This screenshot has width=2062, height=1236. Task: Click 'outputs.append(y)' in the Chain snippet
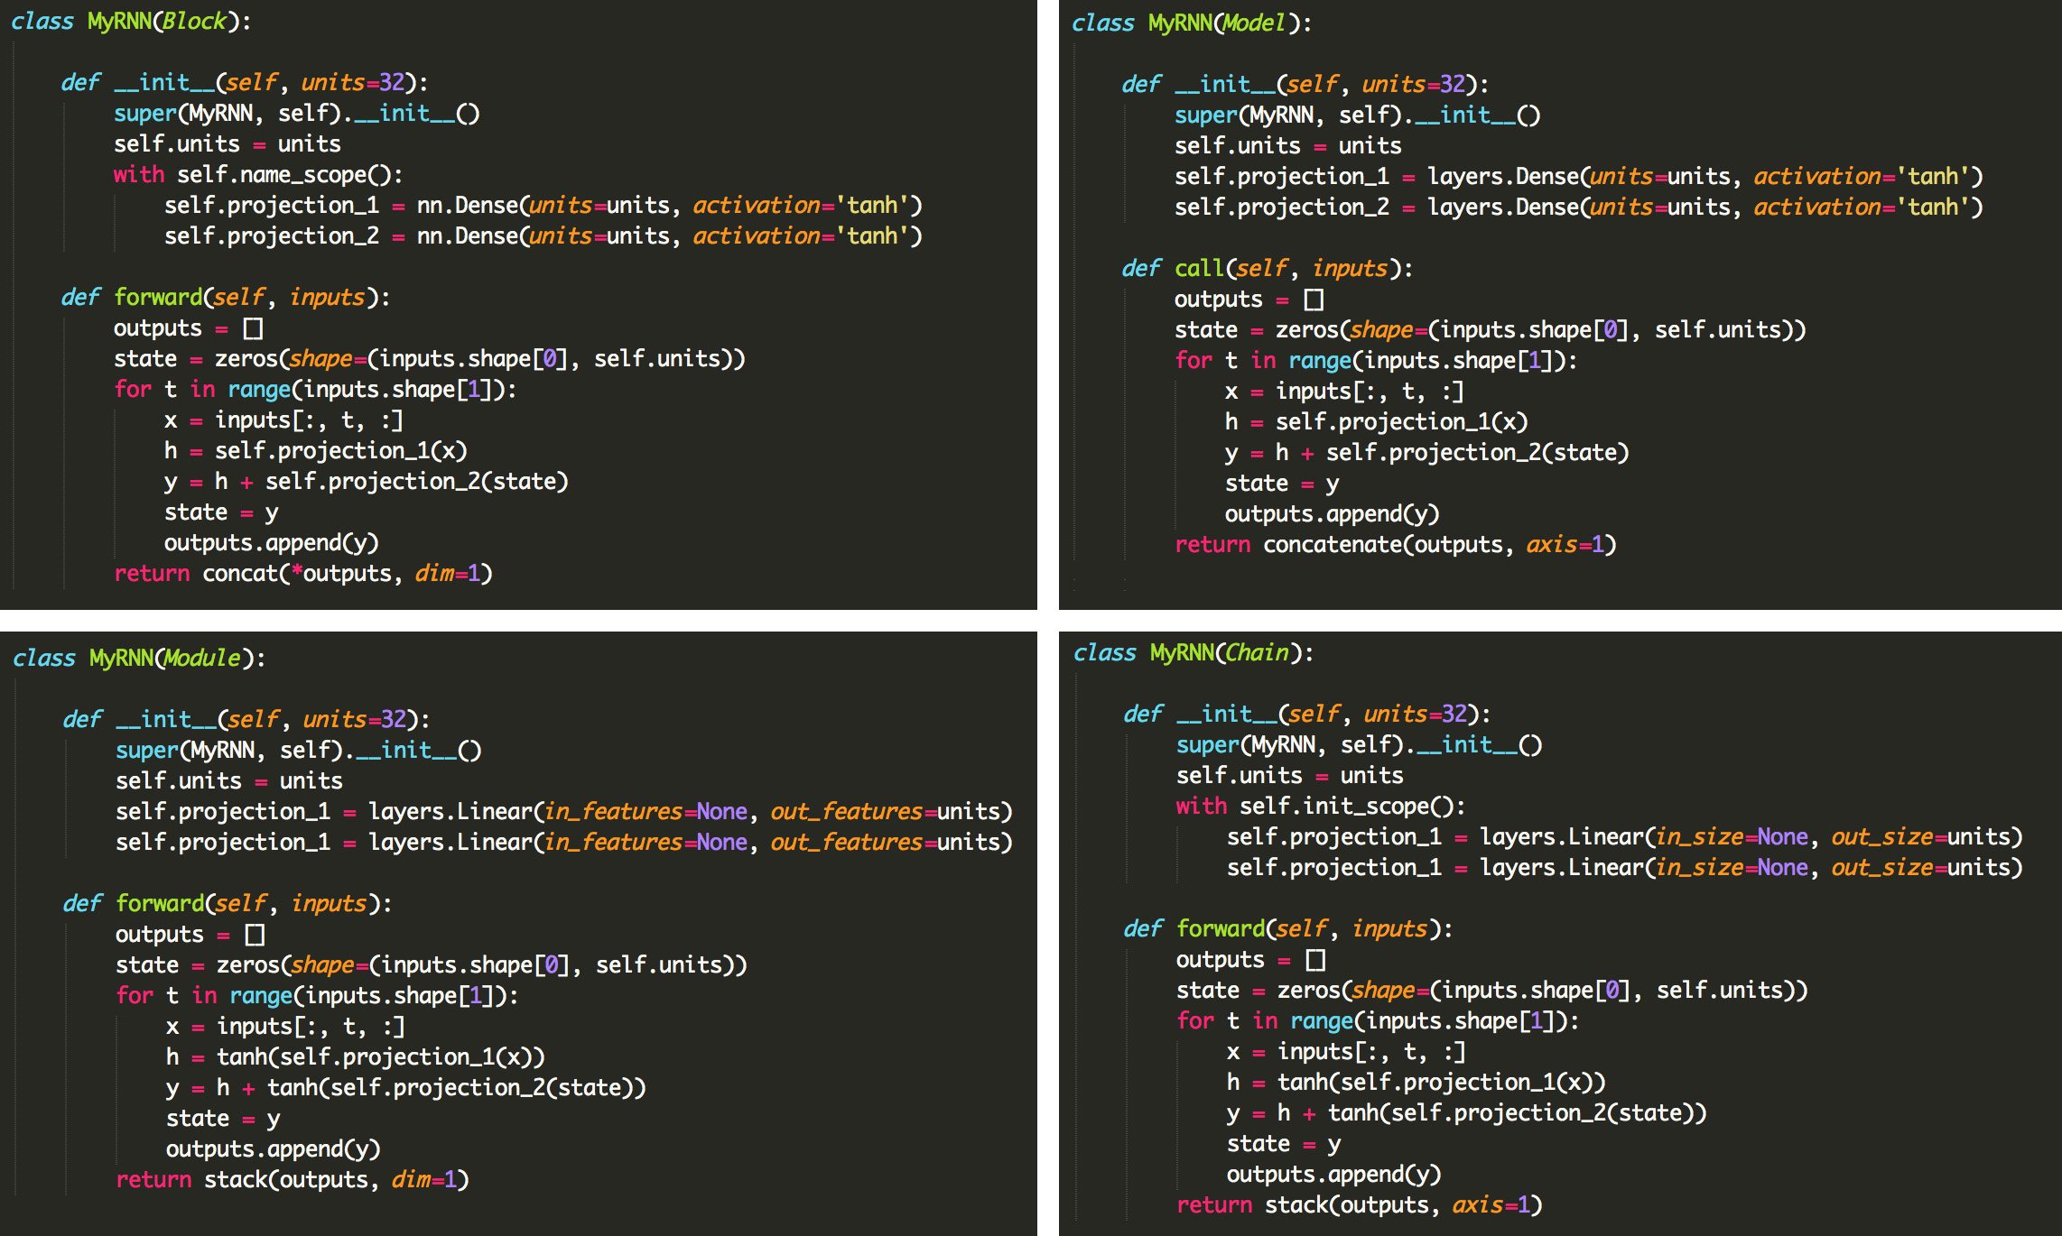click(x=1334, y=1175)
